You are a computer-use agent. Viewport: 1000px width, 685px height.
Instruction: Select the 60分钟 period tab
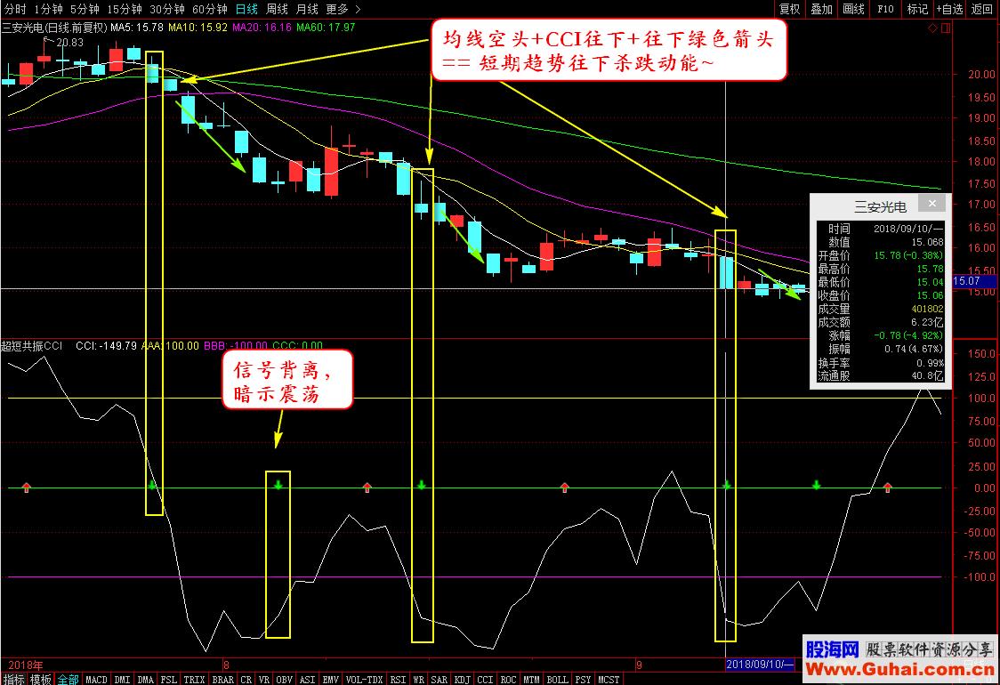click(209, 9)
